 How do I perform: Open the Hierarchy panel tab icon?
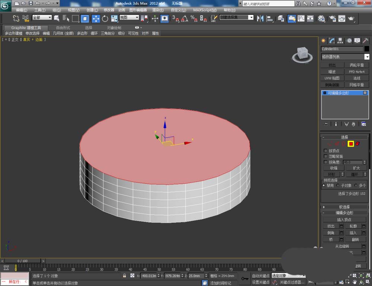coord(340,41)
